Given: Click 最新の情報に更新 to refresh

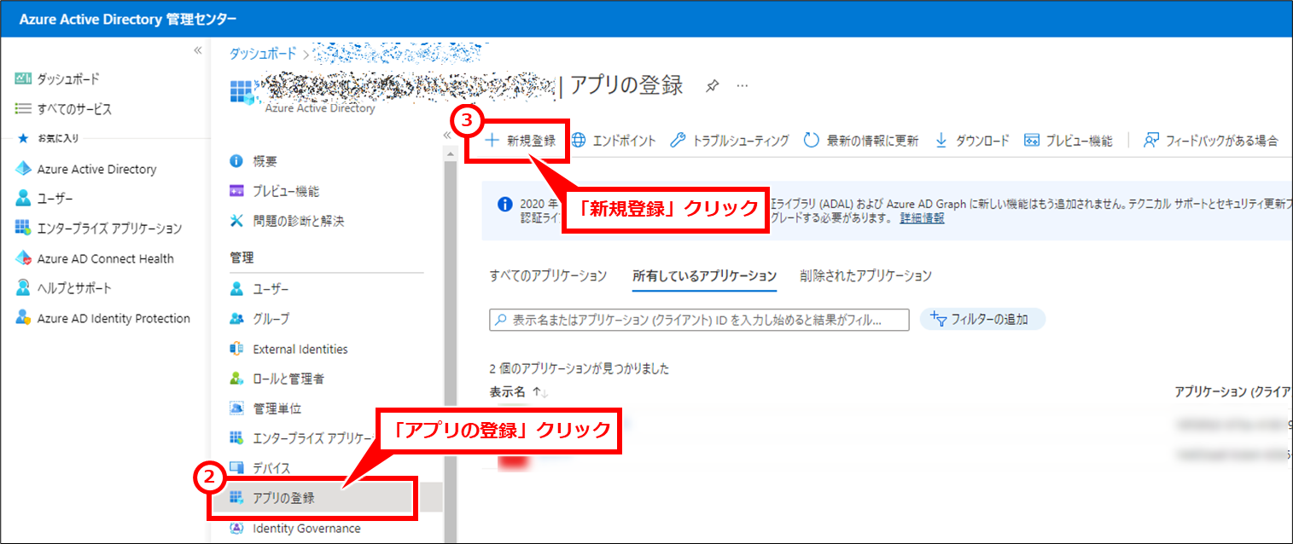Looking at the screenshot, I should pos(861,141).
